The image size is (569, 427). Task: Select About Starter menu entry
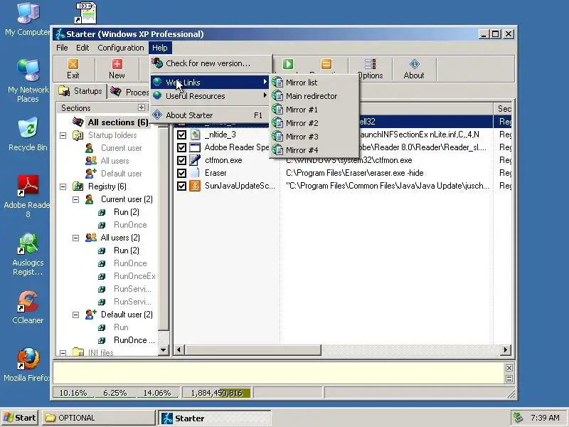coord(211,115)
